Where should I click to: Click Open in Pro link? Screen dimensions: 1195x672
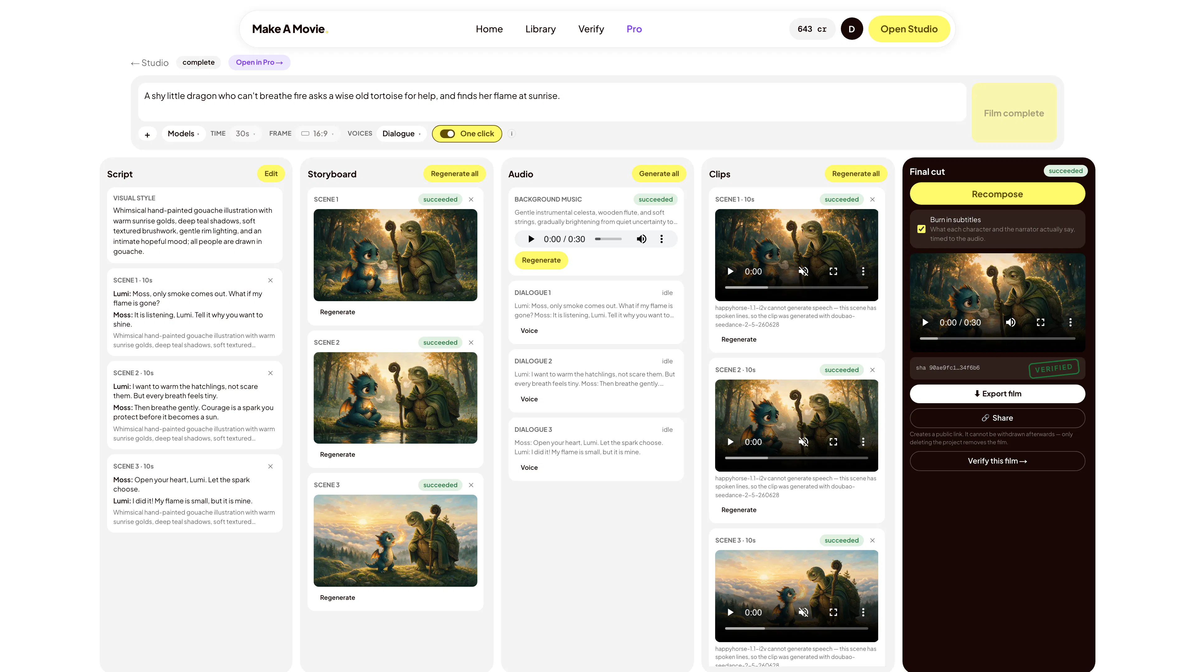259,63
